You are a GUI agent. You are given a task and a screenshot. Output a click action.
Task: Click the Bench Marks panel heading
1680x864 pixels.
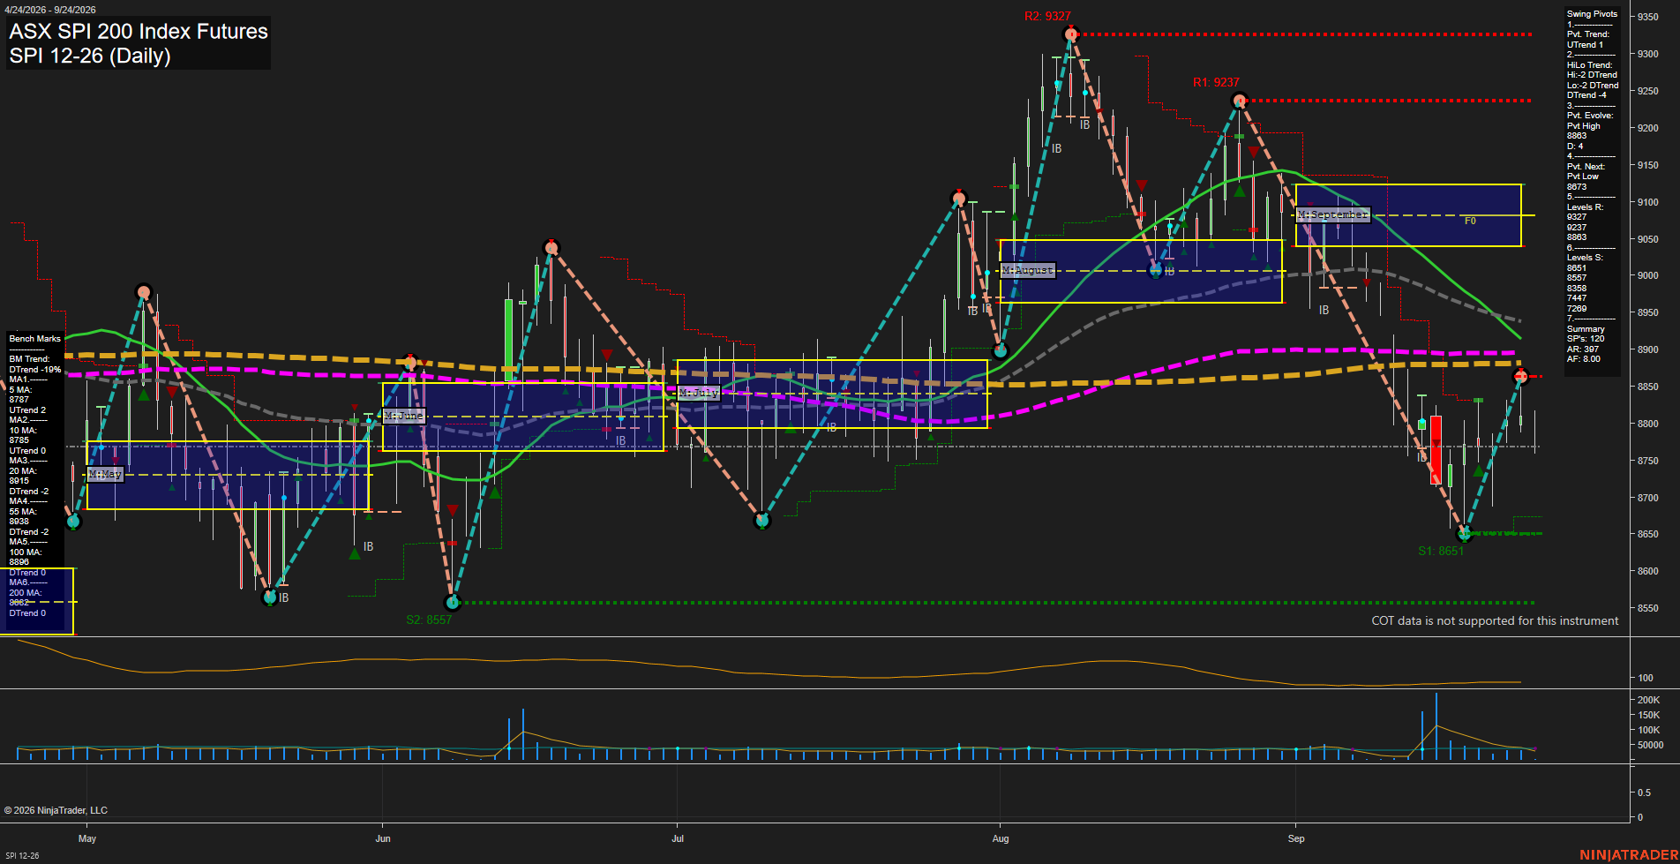point(35,339)
